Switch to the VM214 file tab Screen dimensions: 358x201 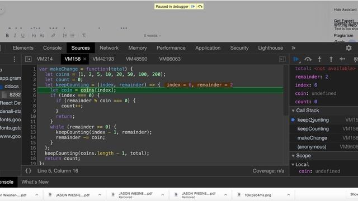(x=45, y=59)
